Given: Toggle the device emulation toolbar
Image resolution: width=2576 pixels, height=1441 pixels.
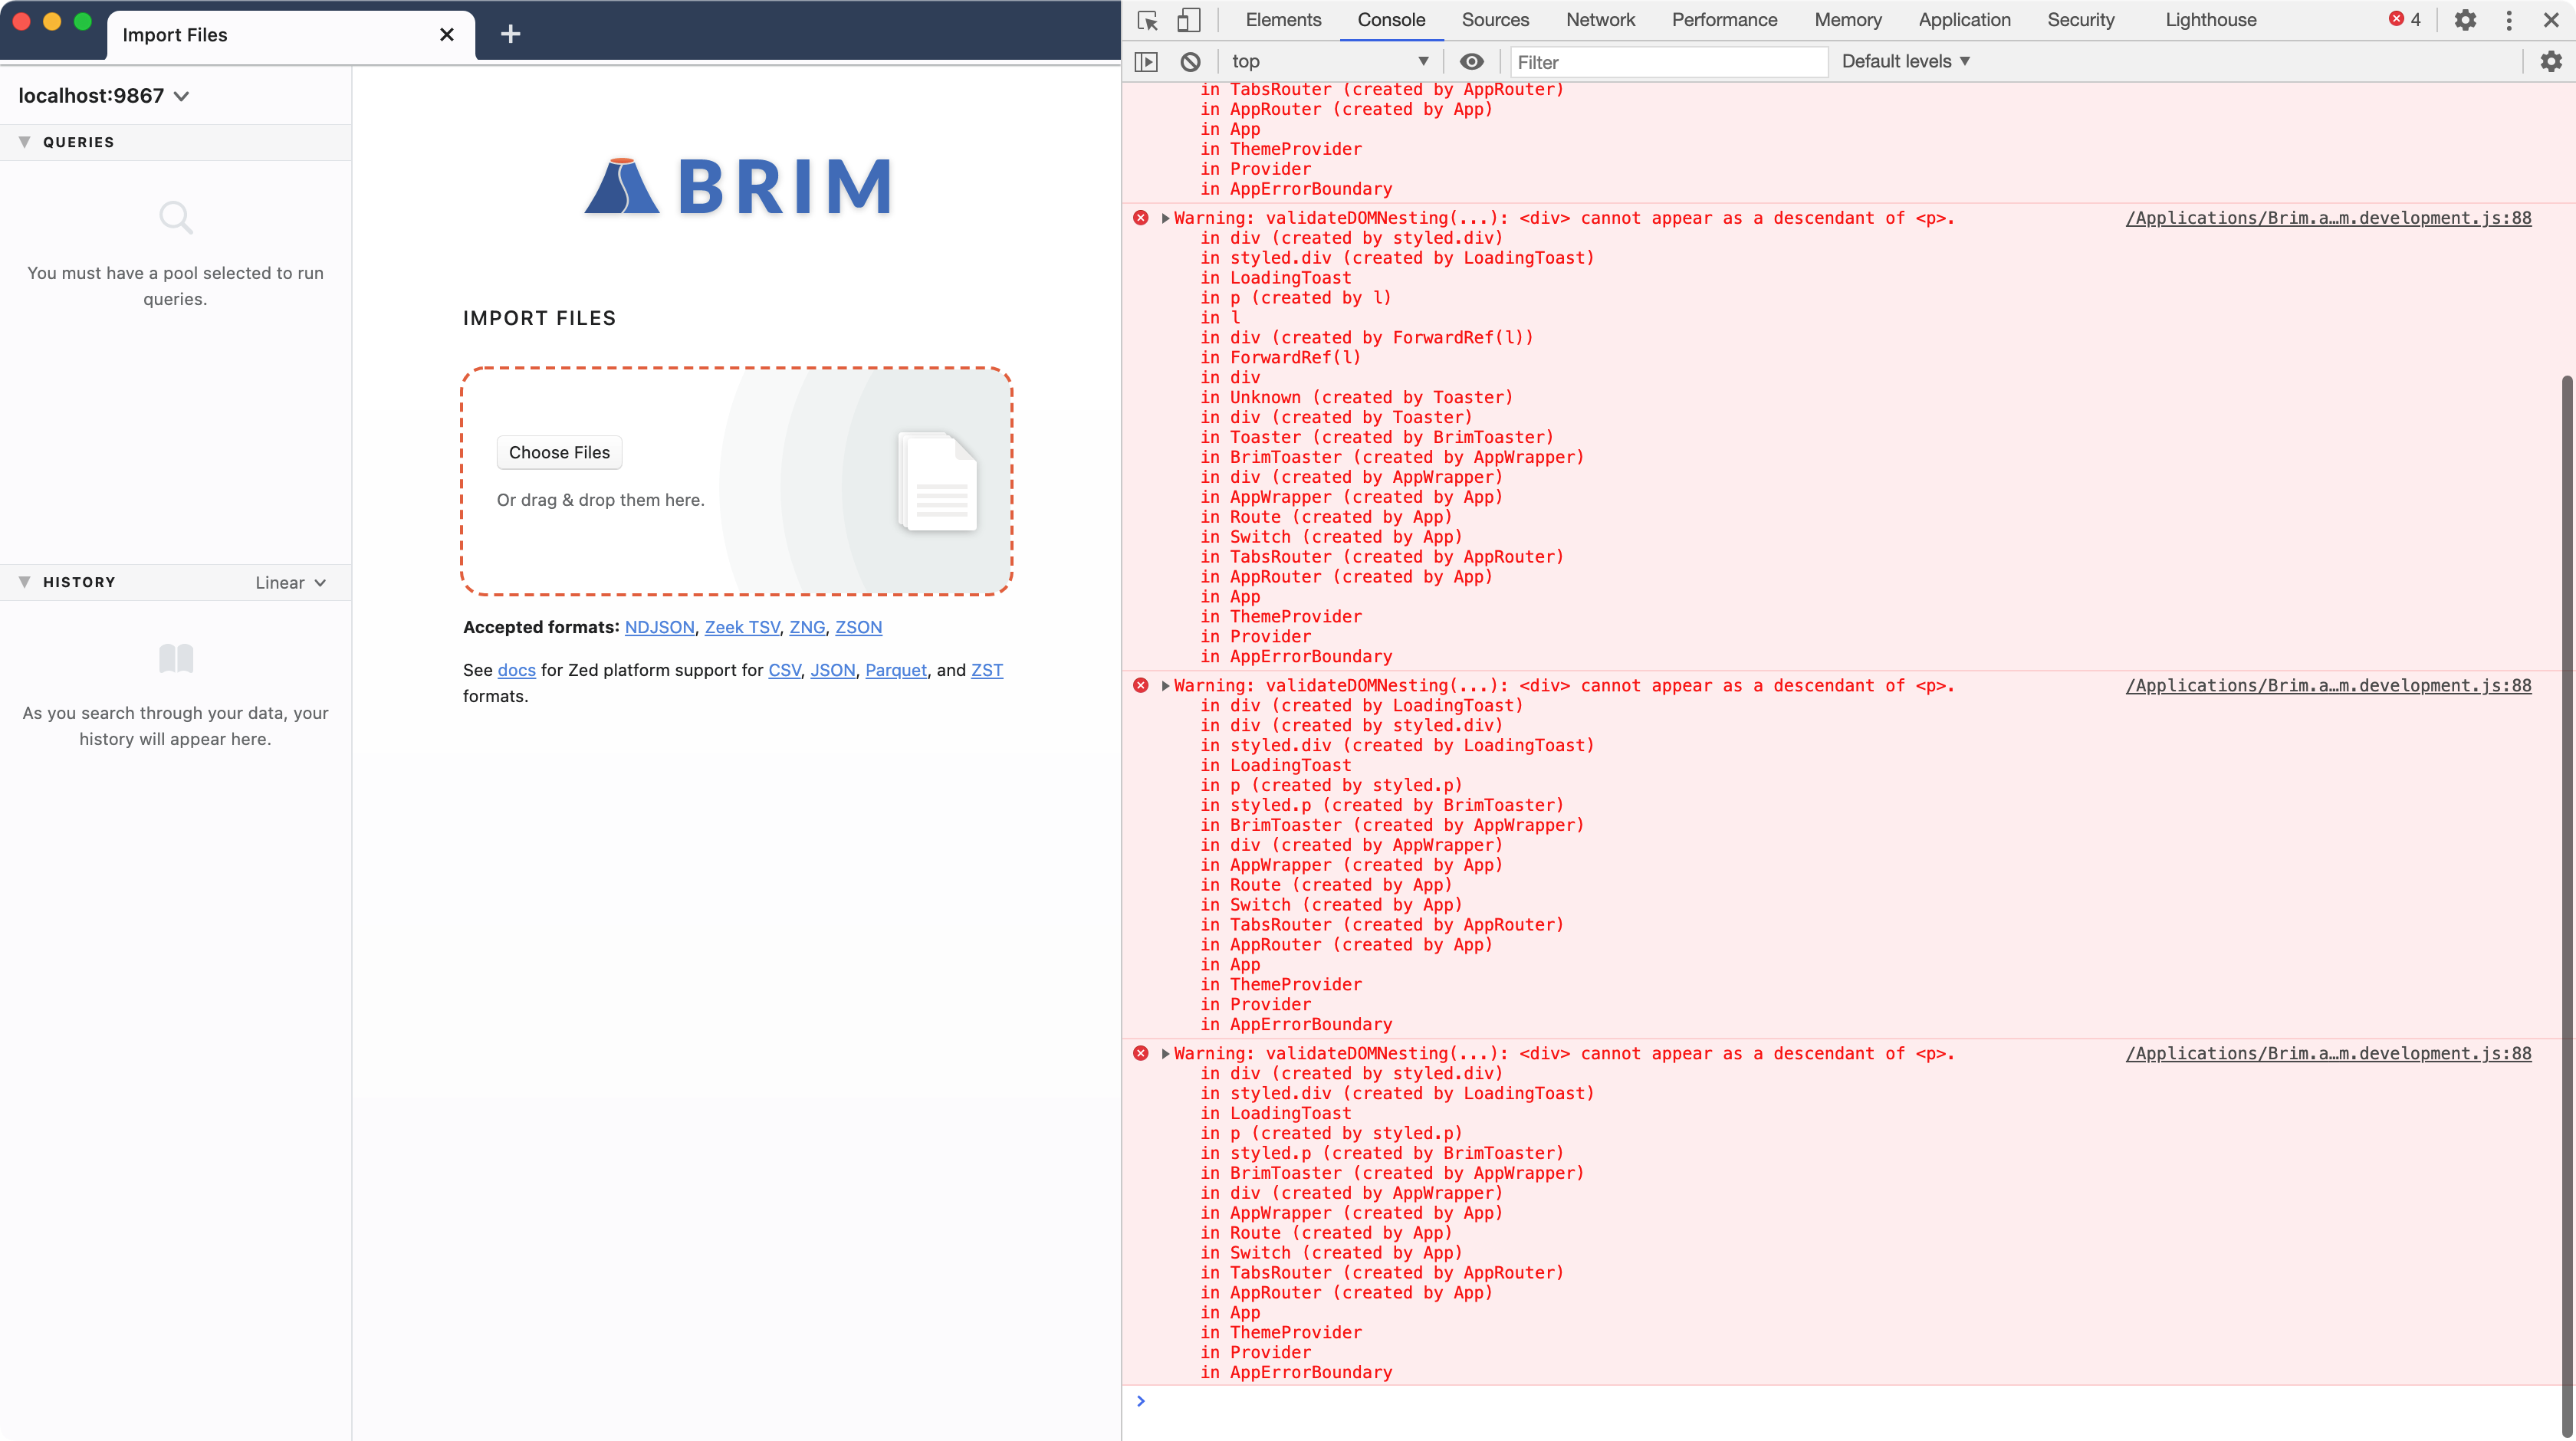Looking at the screenshot, I should coord(1189,20).
